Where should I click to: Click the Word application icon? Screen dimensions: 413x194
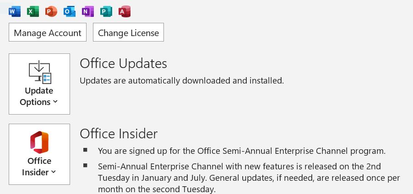coord(15,11)
